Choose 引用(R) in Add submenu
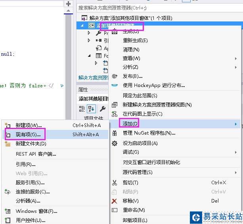This screenshot has height=224, width=243. (x=26, y=164)
